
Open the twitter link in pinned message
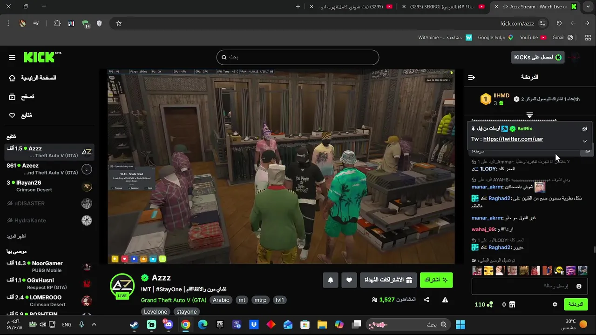click(x=513, y=139)
